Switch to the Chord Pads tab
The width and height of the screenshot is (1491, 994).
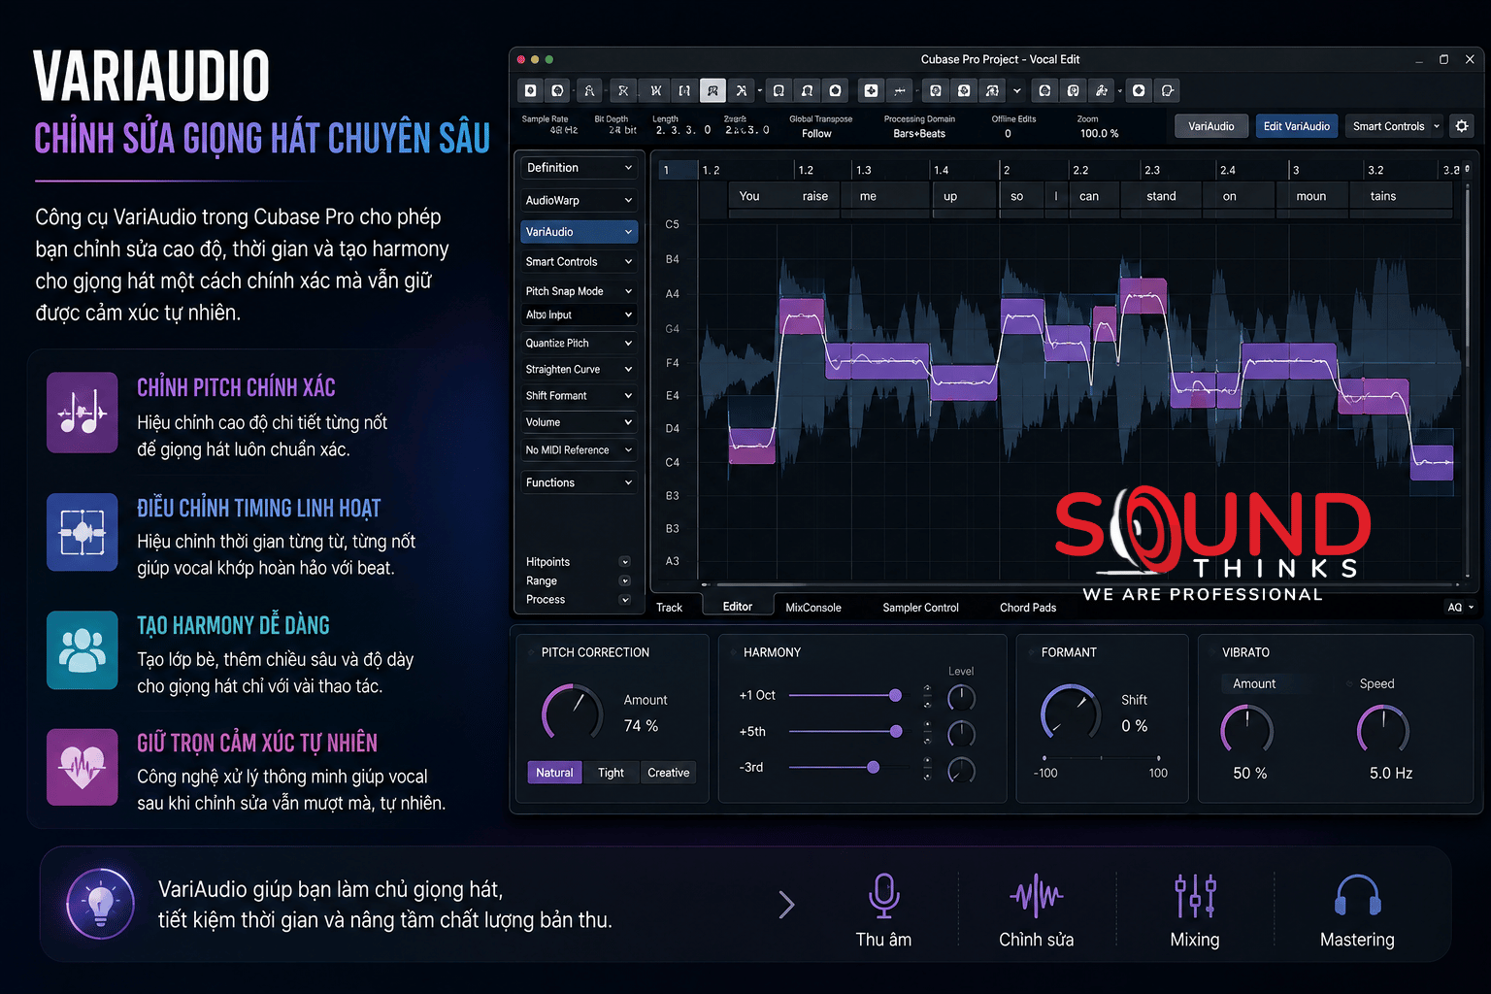point(1028,608)
